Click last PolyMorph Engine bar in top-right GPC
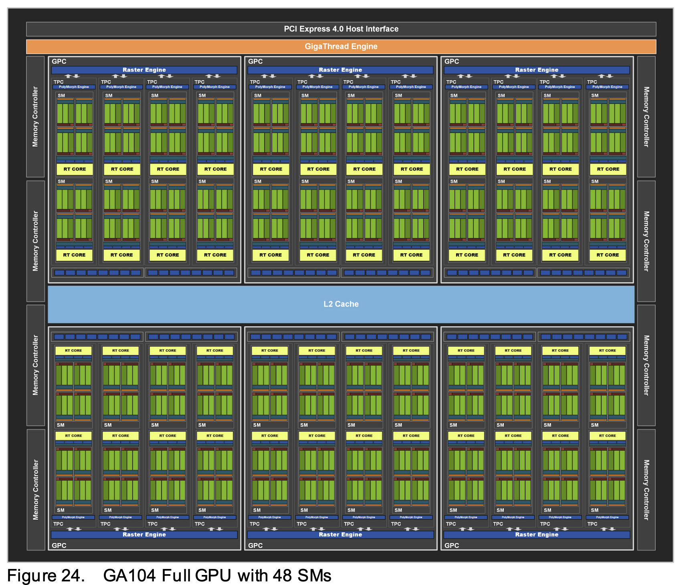Viewport: 675px width, 585px height. point(607,87)
